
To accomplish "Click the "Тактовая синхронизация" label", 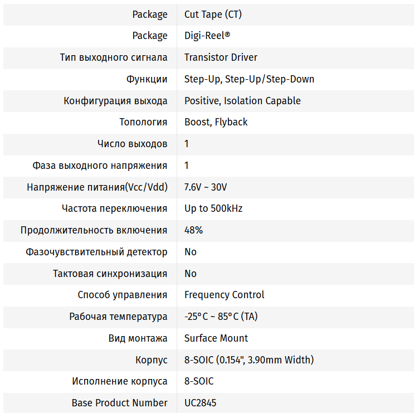I will [110, 274].
